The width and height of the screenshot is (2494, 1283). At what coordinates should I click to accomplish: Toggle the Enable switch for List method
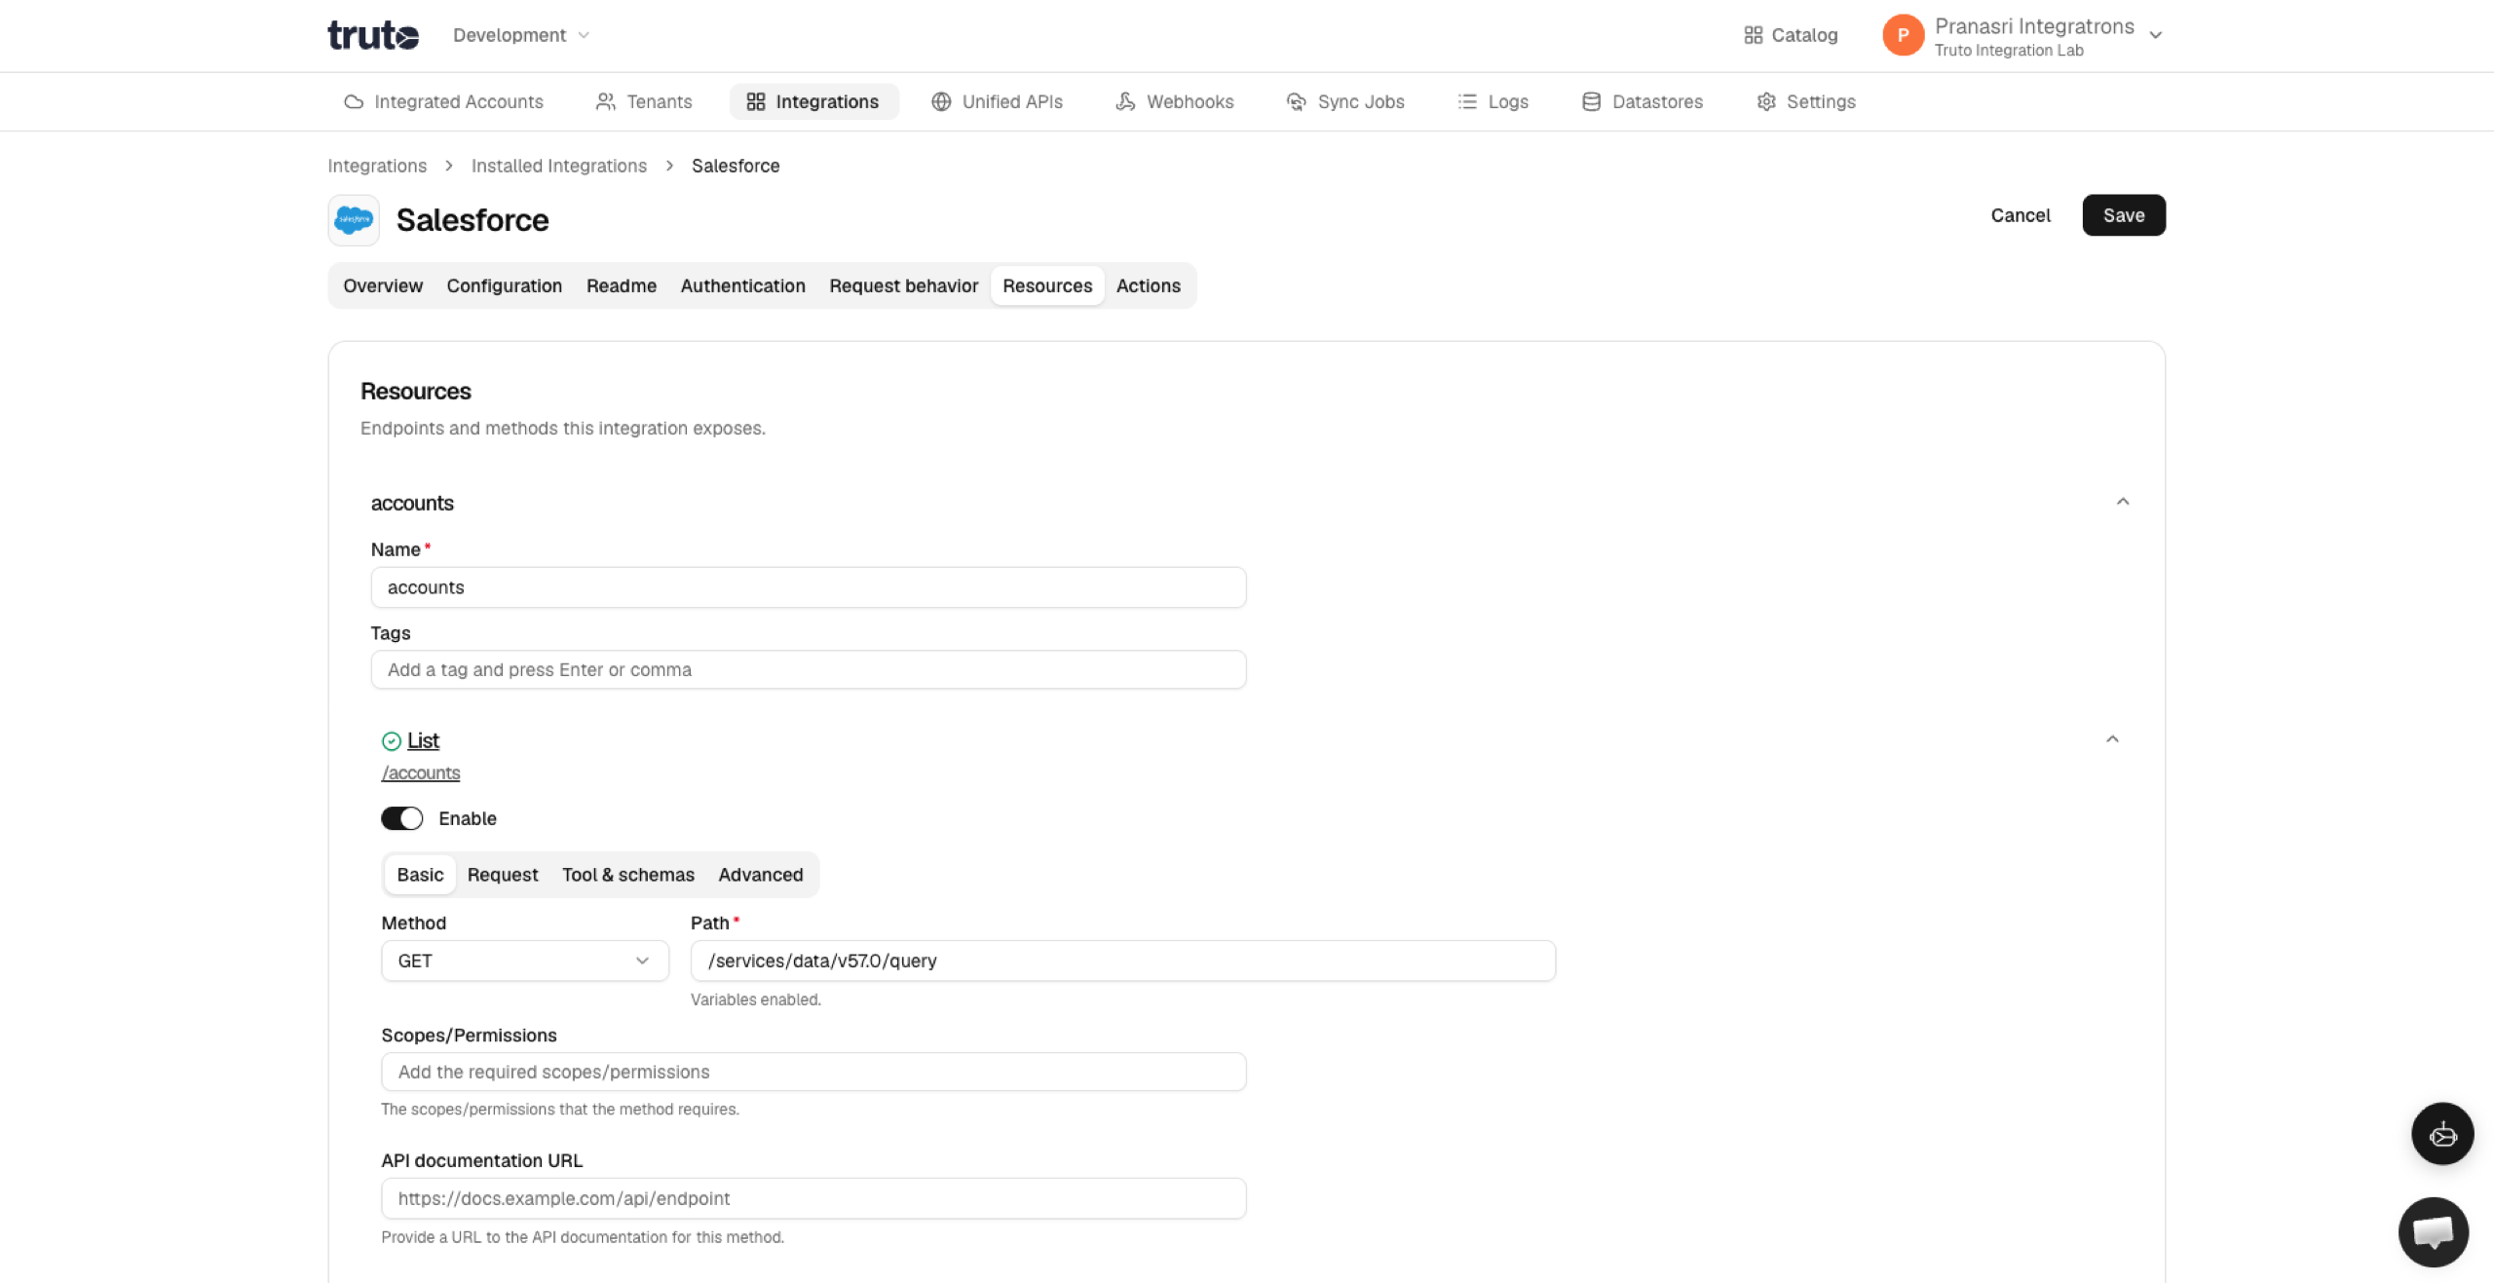[x=401, y=818]
